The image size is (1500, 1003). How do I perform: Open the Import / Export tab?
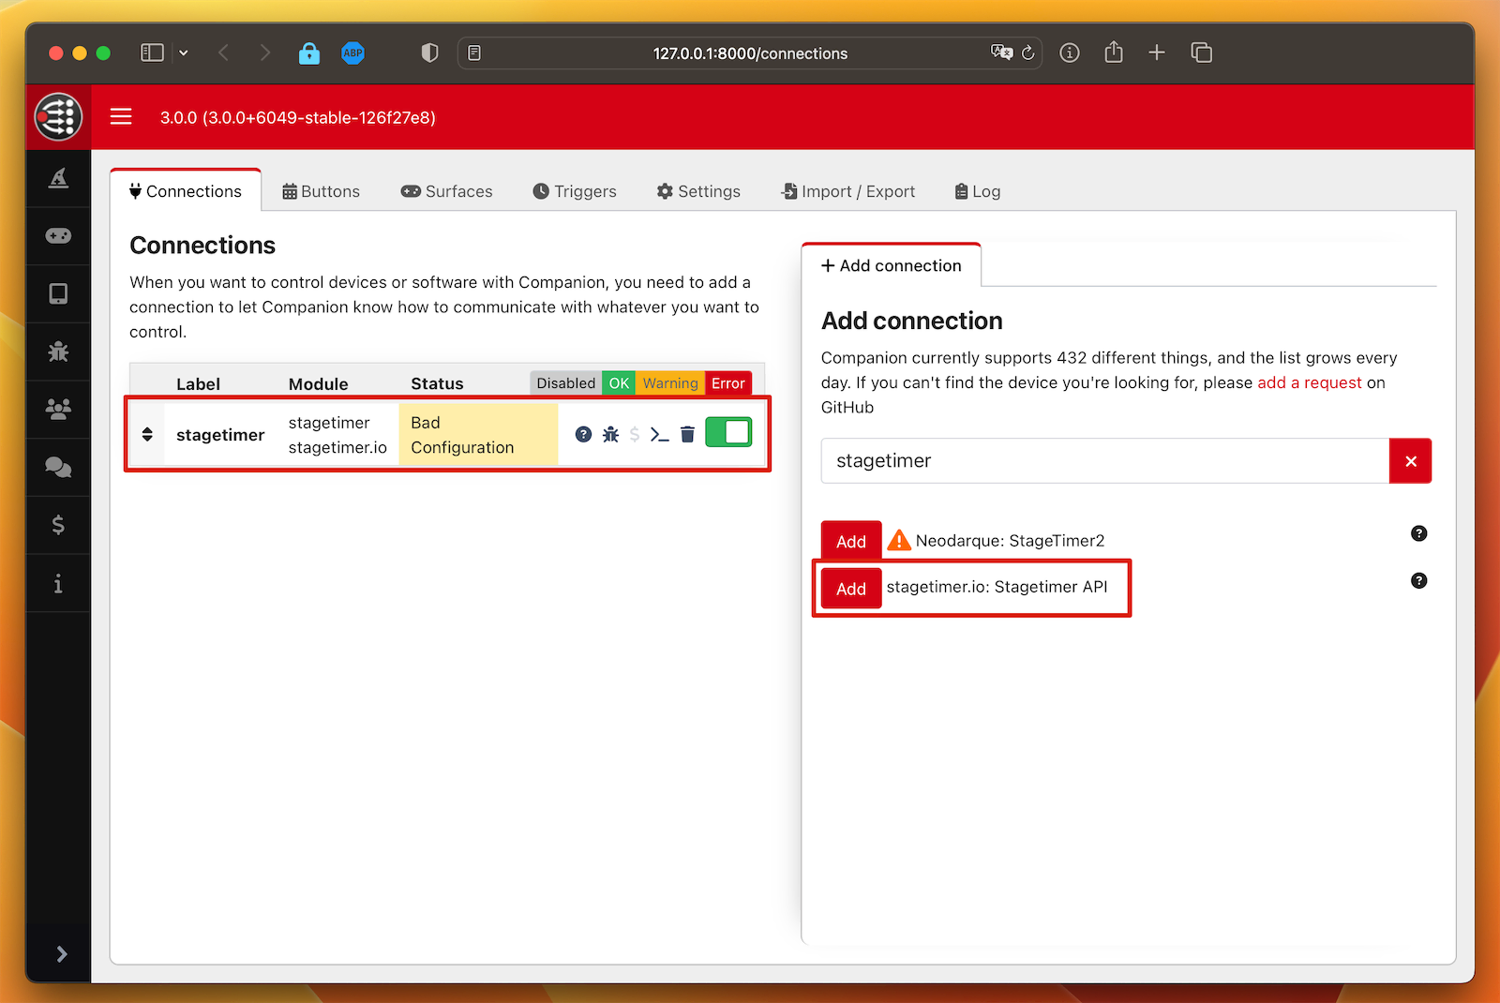pyautogui.click(x=848, y=191)
